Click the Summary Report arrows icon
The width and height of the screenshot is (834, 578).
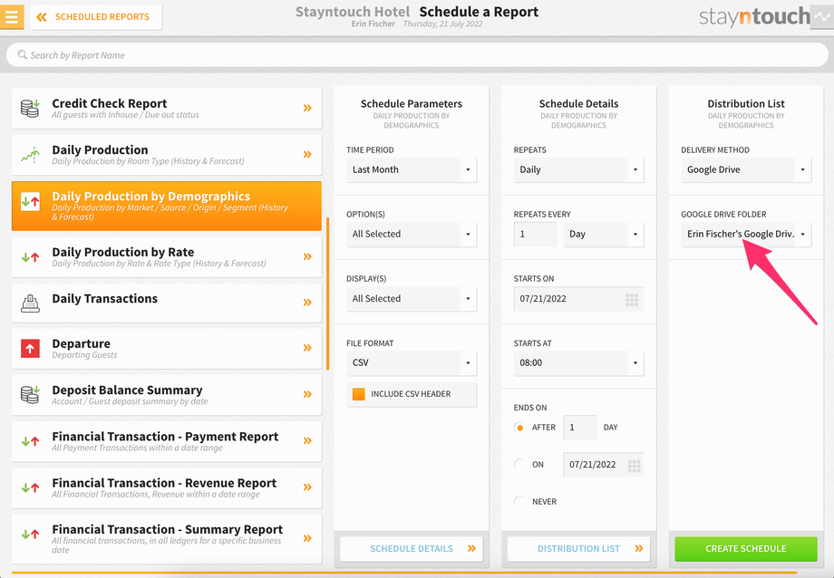(x=30, y=534)
